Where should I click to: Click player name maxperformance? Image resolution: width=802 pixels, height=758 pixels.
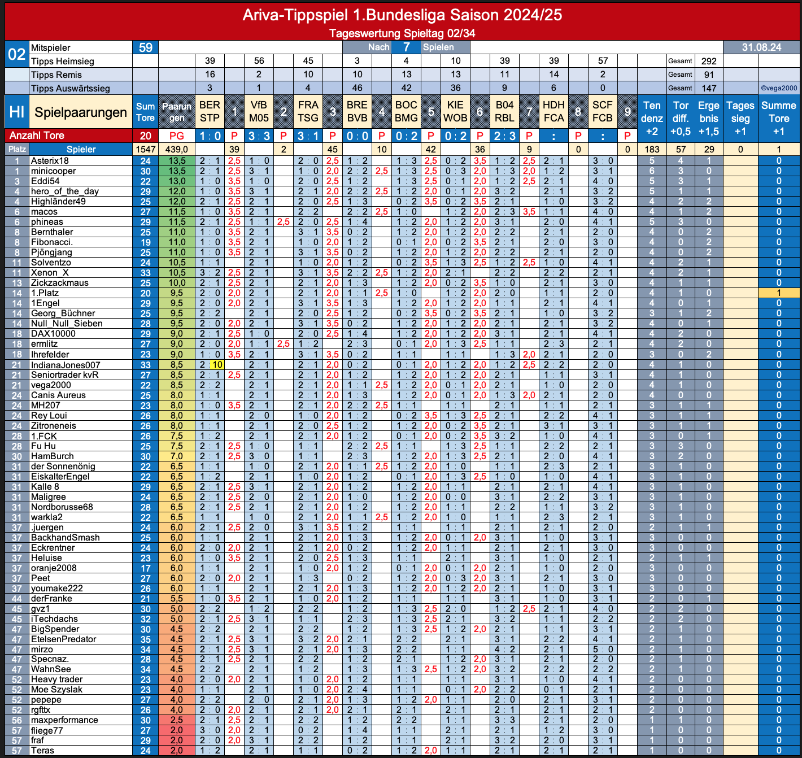coord(64,720)
